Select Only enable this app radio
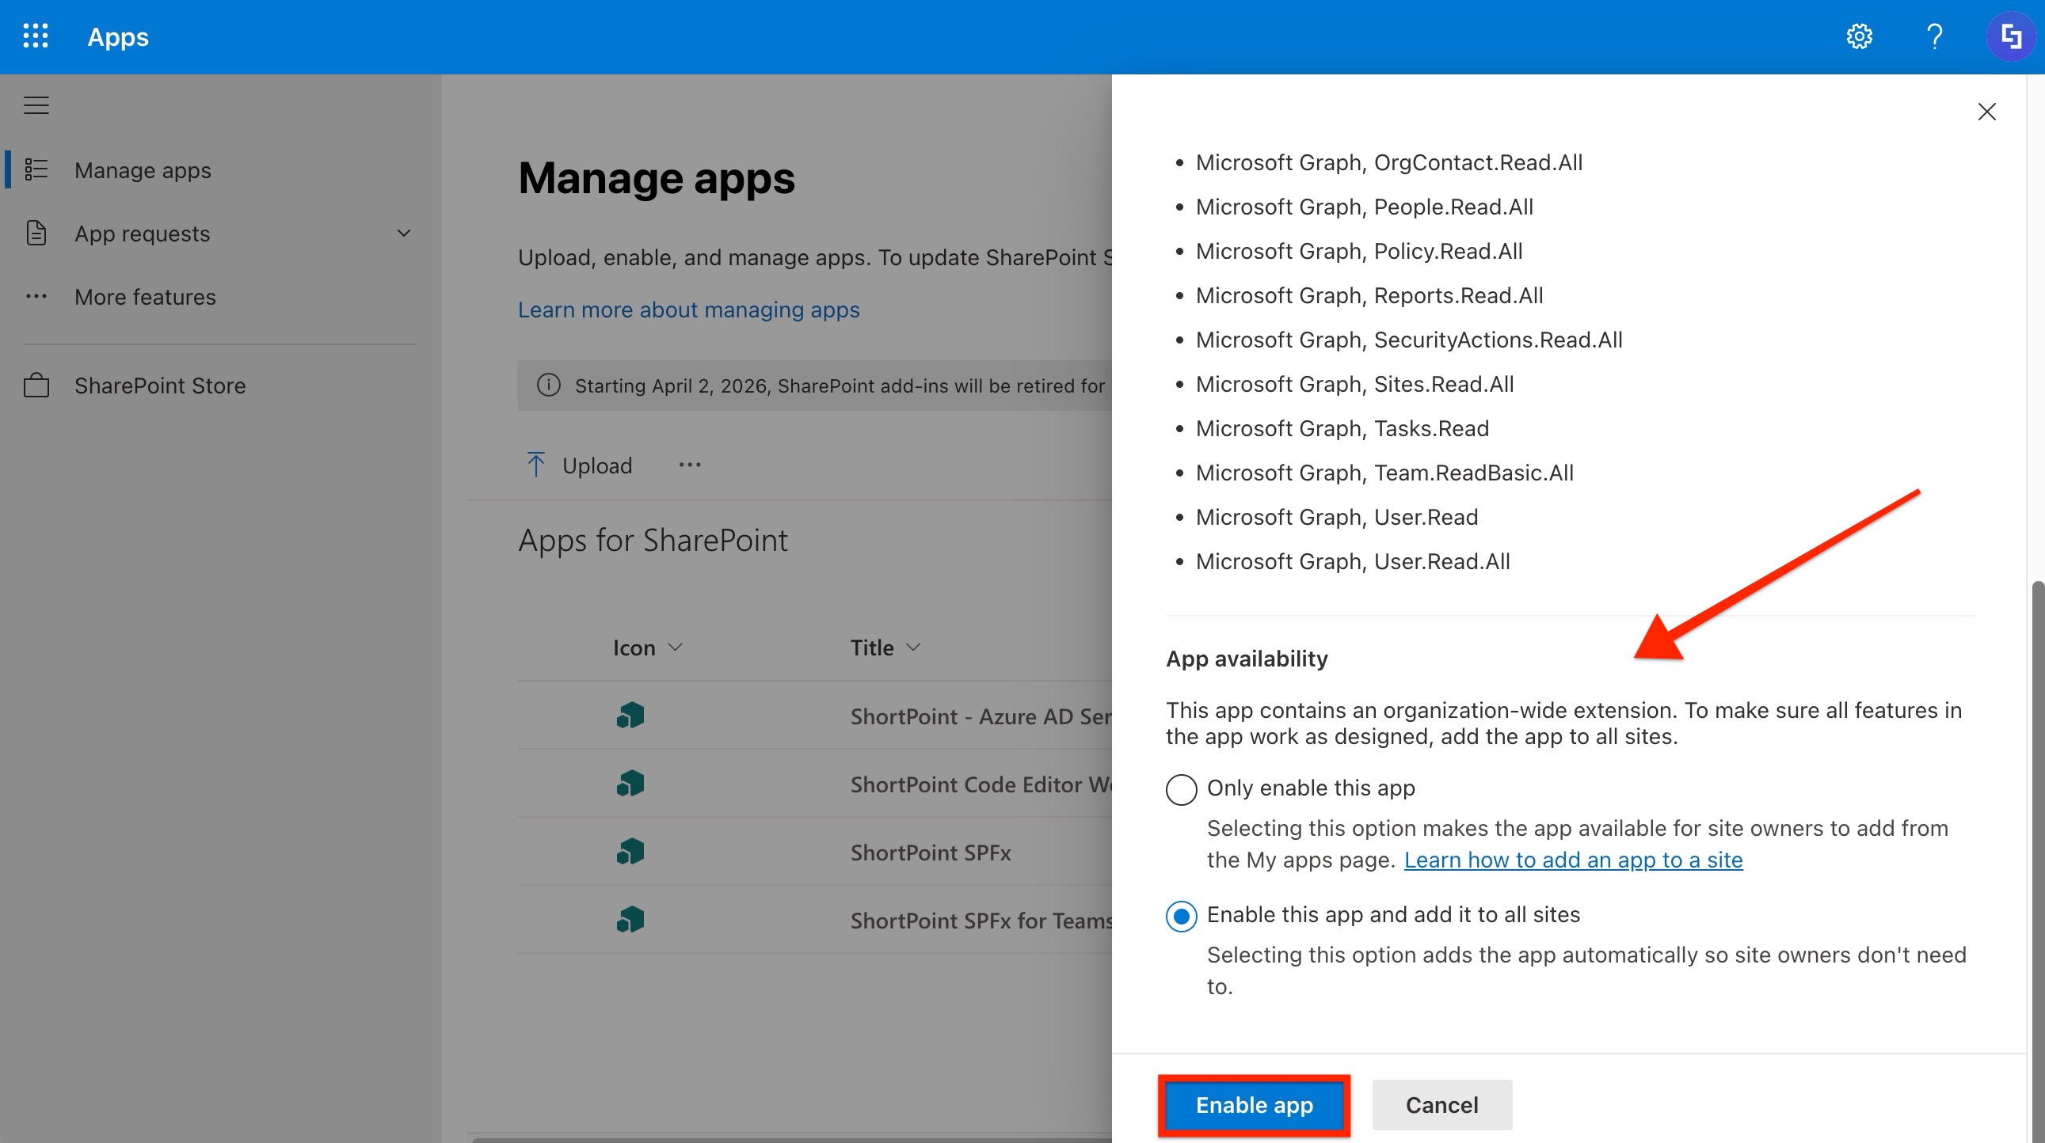Image resolution: width=2045 pixels, height=1143 pixels. [x=1181, y=789]
